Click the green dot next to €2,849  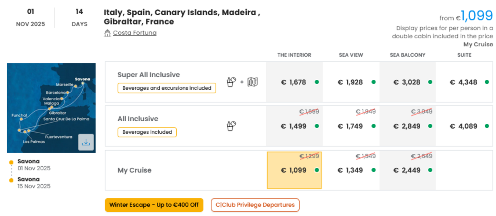pos(430,126)
